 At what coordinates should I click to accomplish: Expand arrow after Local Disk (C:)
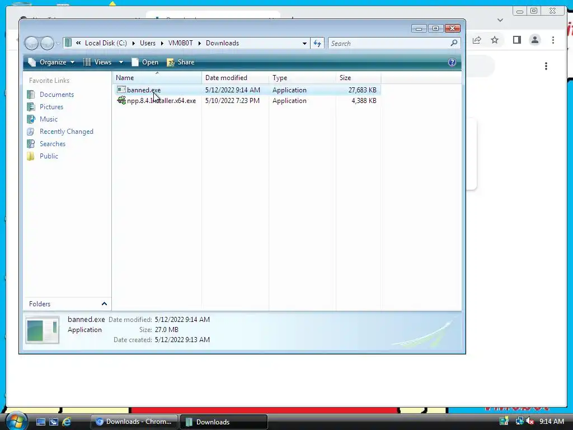click(133, 43)
